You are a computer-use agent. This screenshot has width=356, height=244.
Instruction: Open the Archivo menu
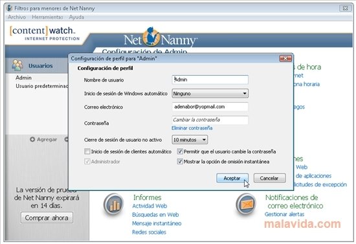pos(17,17)
